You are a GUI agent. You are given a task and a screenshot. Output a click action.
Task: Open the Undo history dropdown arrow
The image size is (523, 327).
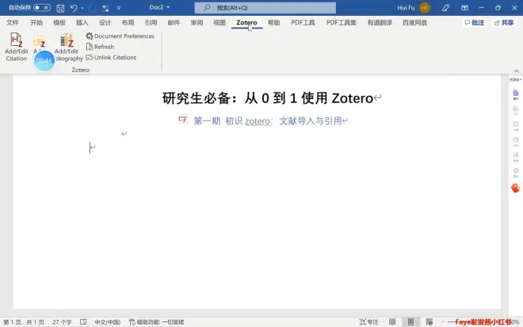click(x=82, y=8)
